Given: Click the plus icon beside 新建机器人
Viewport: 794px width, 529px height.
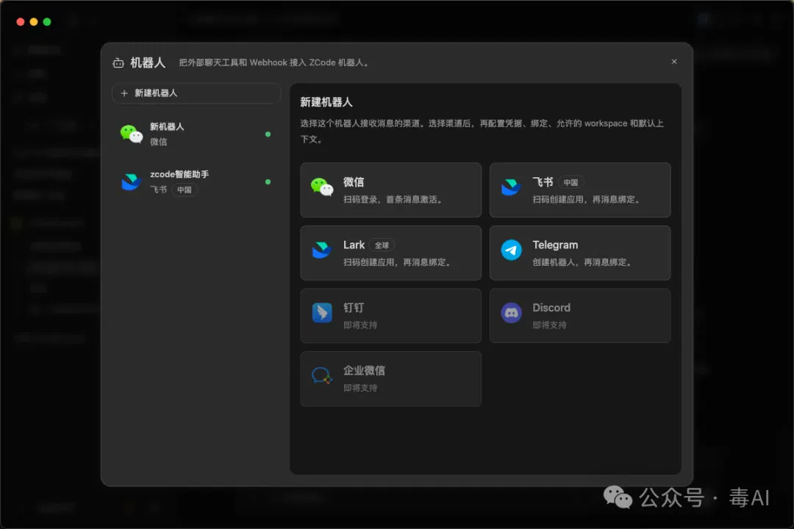Looking at the screenshot, I should click(x=124, y=93).
